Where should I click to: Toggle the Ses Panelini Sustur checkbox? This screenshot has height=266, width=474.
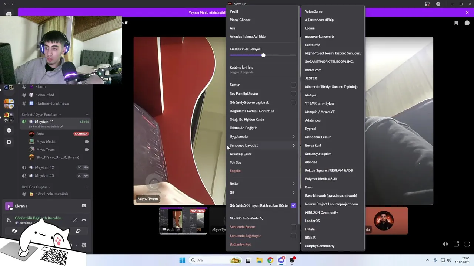coord(293,94)
